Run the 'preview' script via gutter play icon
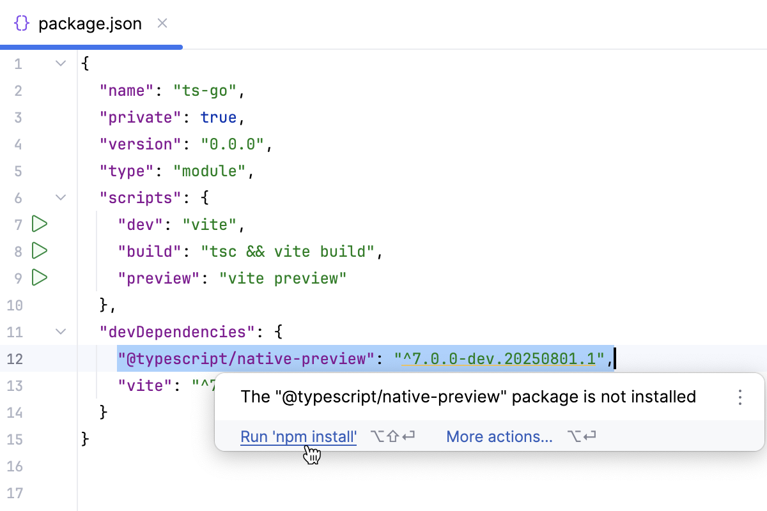The width and height of the screenshot is (767, 511). (x=39, y=278)
